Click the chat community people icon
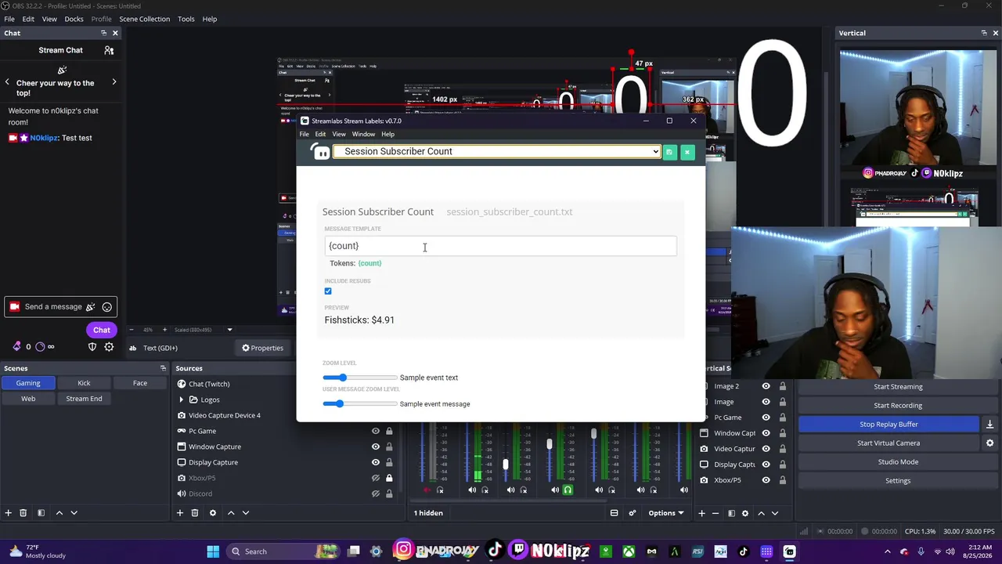Image resolution: width=1002 pixels, height=564 pixels. click(109, 50)
